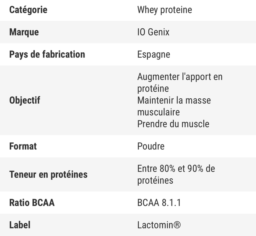Viewport: 256px width, 236px height.
Task: Select the 'BCAA 8.1.1' ratio value
Action: [x=159, y=203]
